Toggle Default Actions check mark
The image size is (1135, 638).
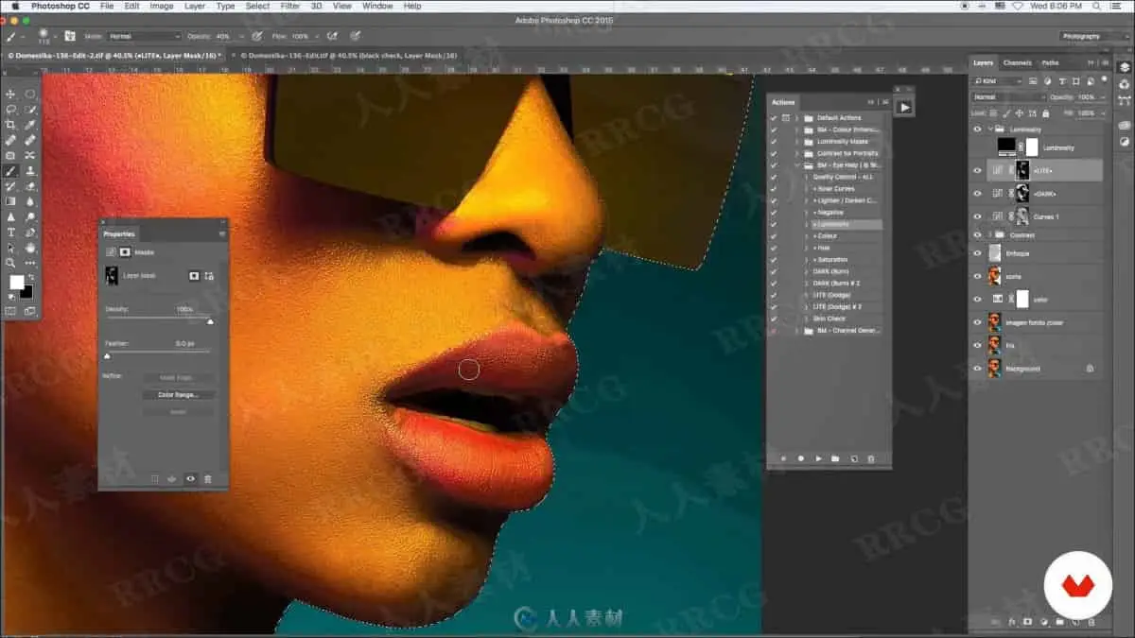(x=774, y=118)
